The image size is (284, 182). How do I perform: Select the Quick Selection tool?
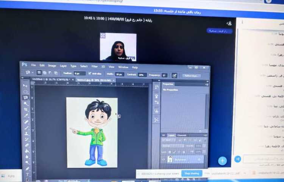(x=26, y=104)
